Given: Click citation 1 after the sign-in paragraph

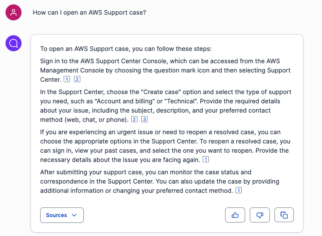Looking at the screenshot, I should click(67, 79).
